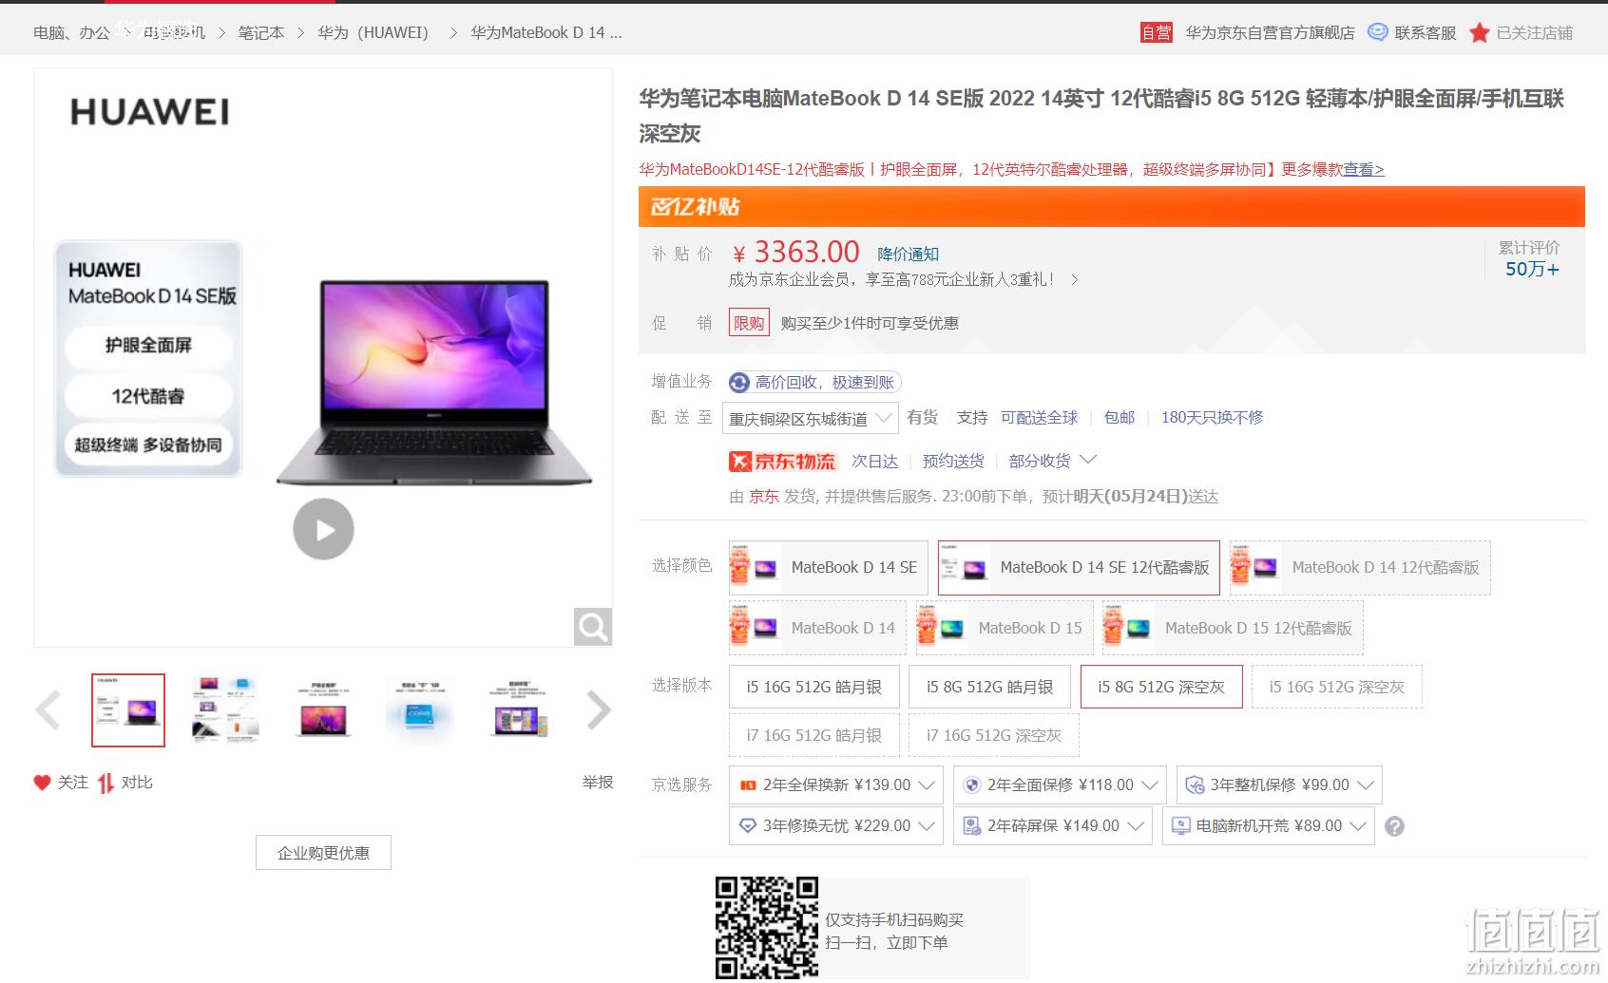Click 降价通知 price alert link
This screenshot has width=1608, height=983.
coord(908,255)
